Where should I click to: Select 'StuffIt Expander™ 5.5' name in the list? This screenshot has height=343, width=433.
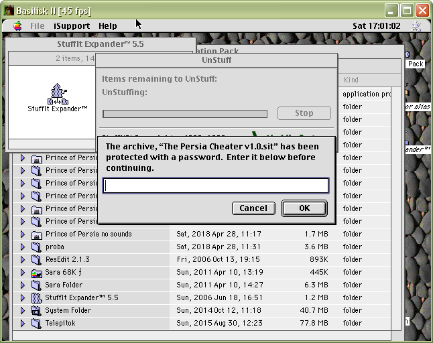click(x=82, y=297)
